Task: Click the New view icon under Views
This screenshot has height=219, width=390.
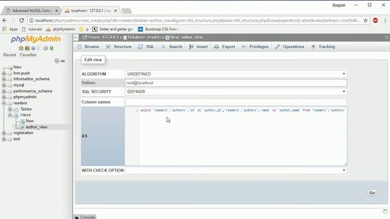Action: coord(23,121)
